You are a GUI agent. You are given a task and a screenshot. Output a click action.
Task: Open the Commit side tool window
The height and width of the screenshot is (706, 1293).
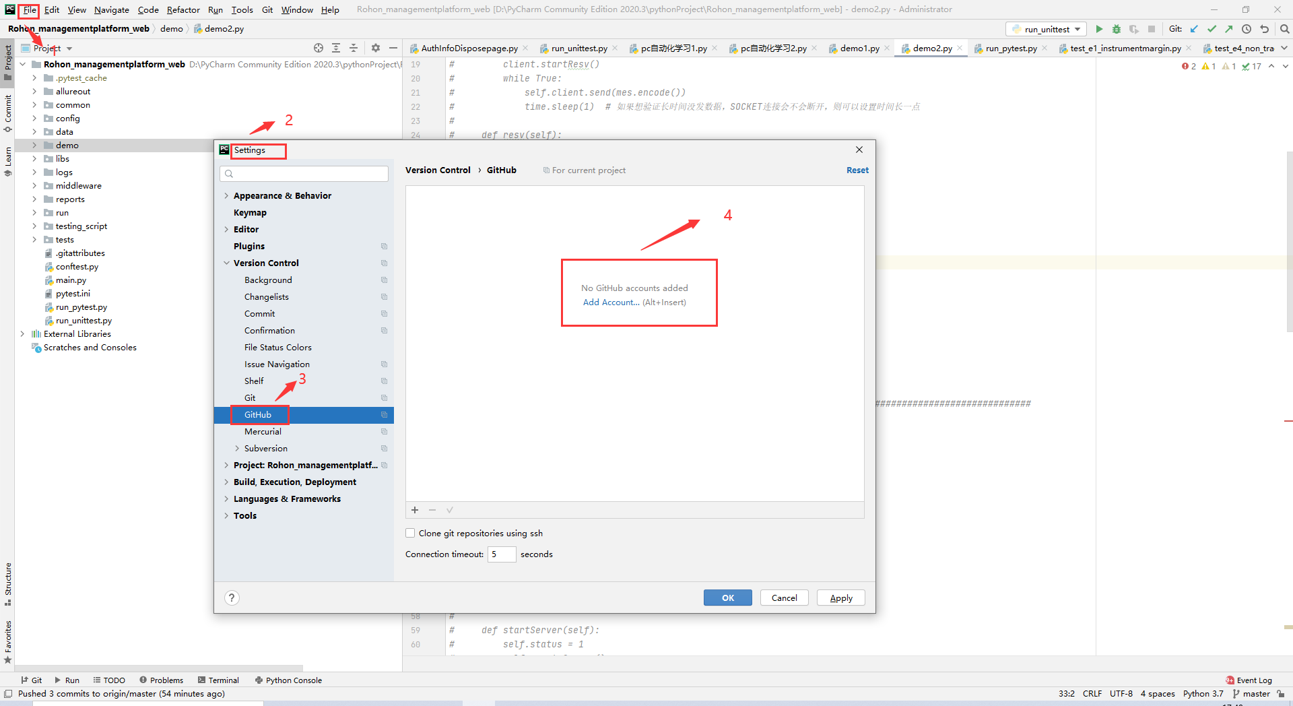coord(8,113)
